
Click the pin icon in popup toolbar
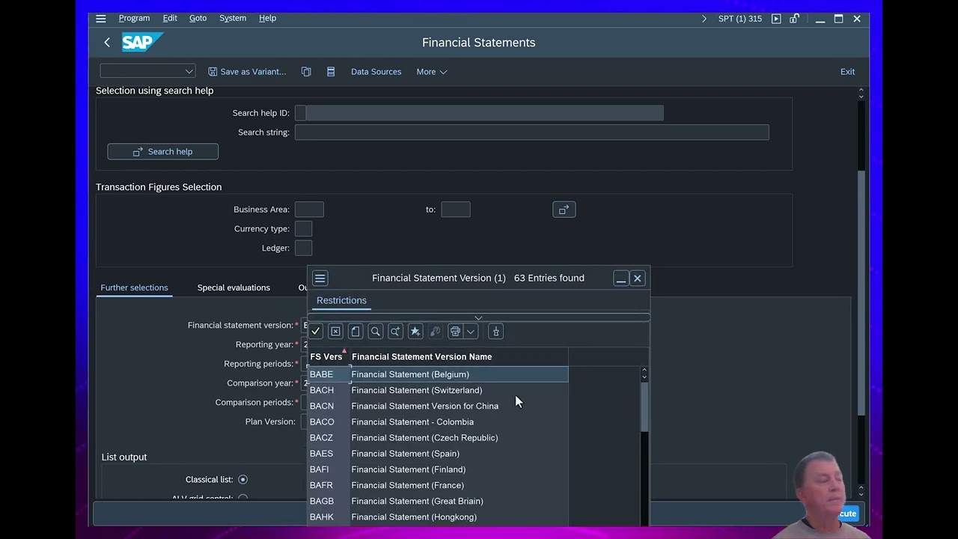pyautogui.click(x=495, y=332)
